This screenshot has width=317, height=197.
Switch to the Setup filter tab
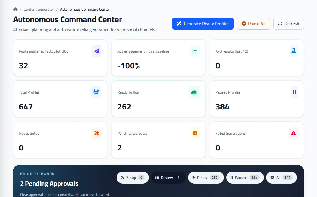133,178
